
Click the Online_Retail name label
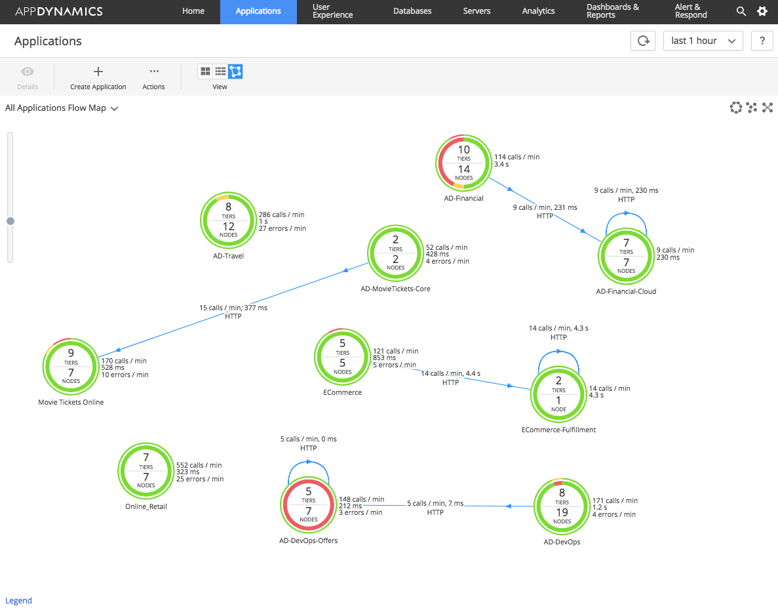(x=146, y=507)
